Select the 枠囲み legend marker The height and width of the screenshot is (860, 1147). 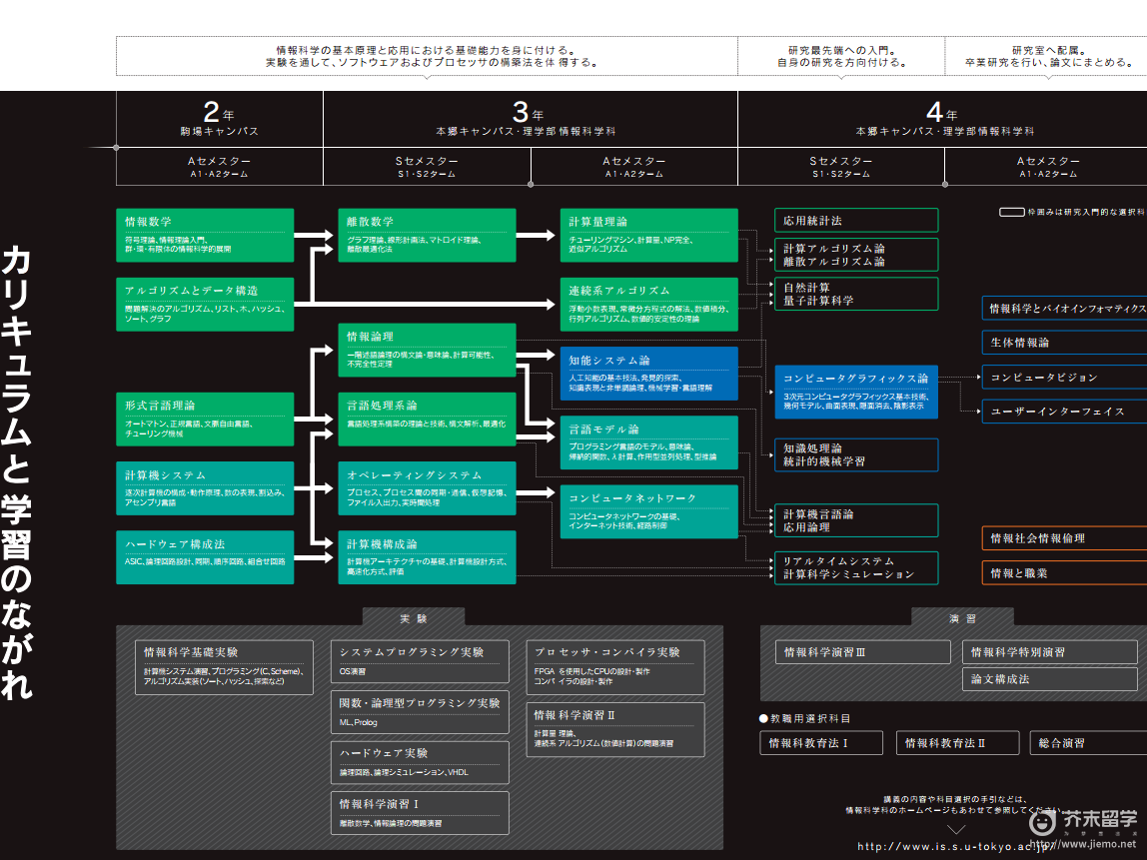1012,212
